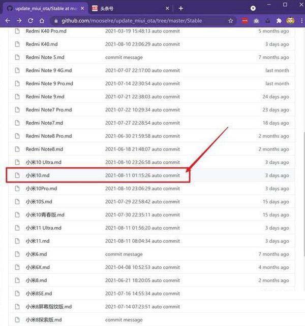Open the Redmi Note 9 Pro.md file

[x=49, y=84]
